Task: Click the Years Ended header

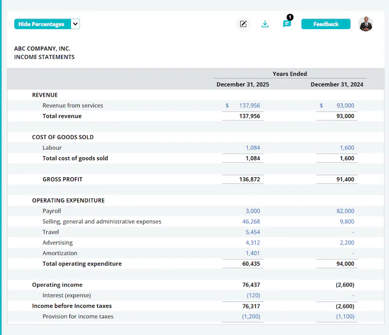Action: tap(290, 74)
